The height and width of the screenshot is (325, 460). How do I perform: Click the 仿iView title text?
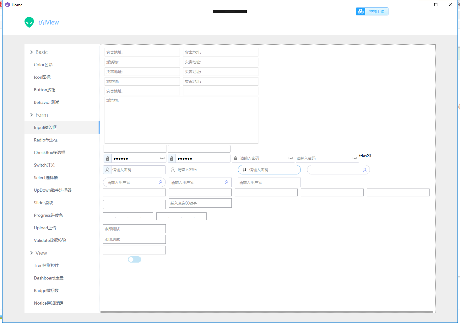[x=49, y=22]
